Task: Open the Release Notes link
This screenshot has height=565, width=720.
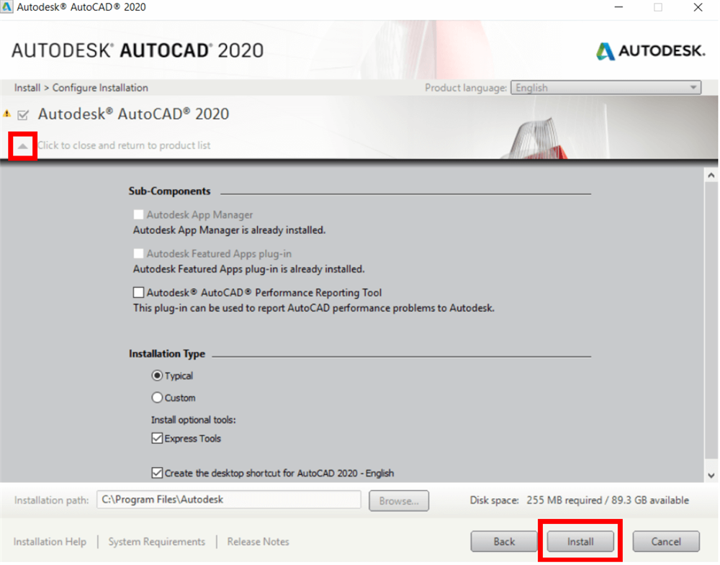Action: [x=258, y=542]
